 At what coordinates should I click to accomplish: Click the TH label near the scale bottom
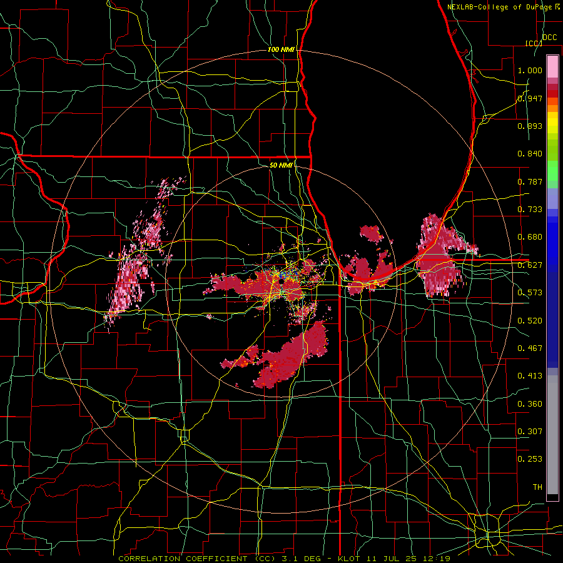point(537,487)
